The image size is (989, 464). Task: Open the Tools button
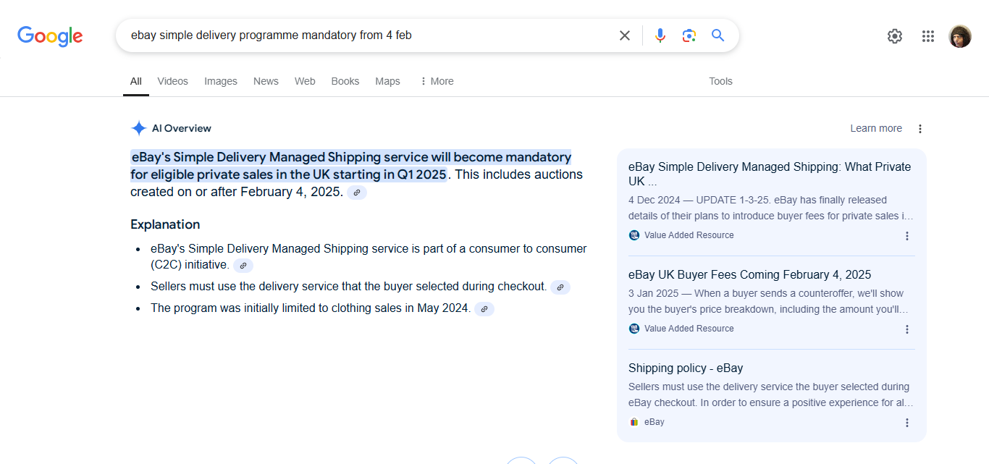(x=720, y=81)
